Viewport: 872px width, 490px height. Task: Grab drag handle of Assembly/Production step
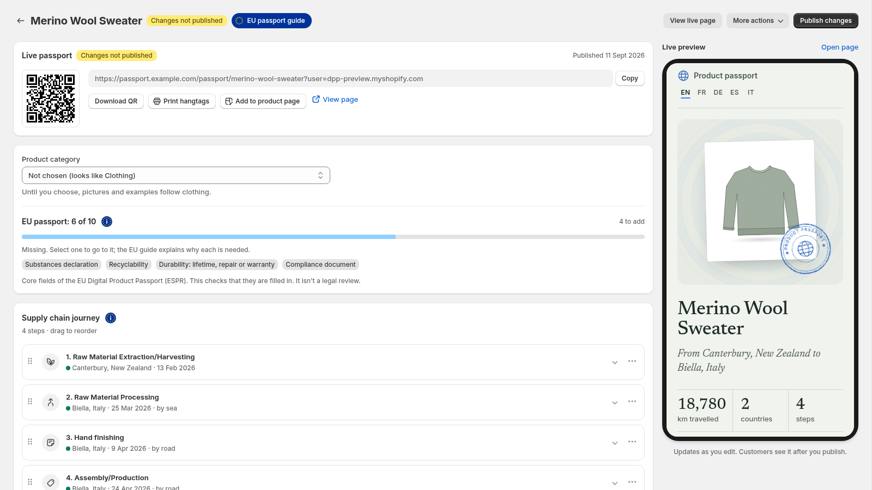[x=30, y=482]
